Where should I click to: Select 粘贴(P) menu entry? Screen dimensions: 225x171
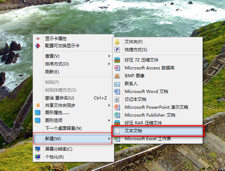73,82
